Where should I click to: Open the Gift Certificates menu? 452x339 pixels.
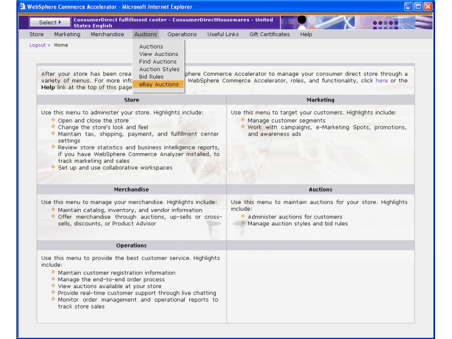coord(270,34)
